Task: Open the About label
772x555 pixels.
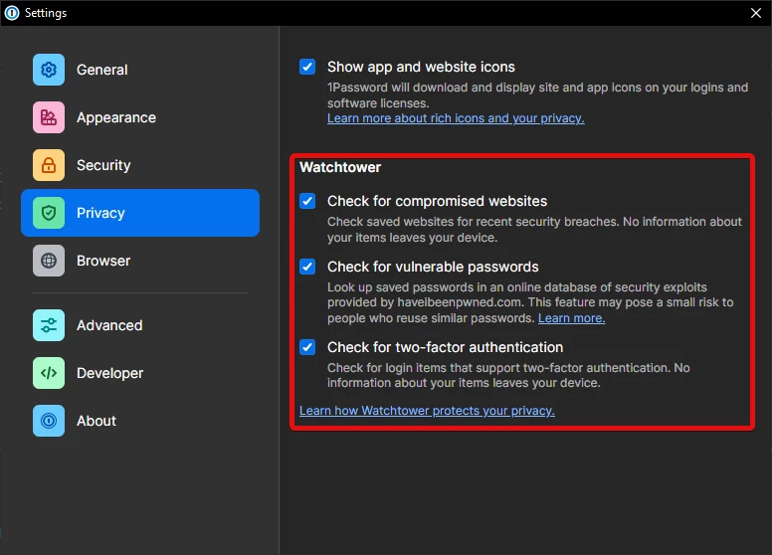Action: click(96, 421)
